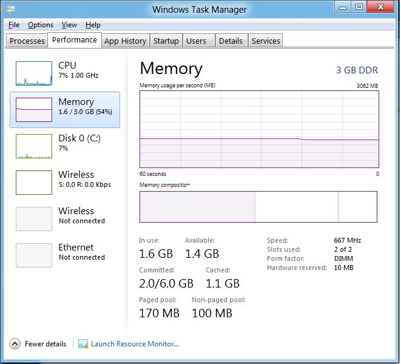This screenshot has width=401, height=364.
Task: Click the In use 1.6 GB value
Action: (156, 254)
